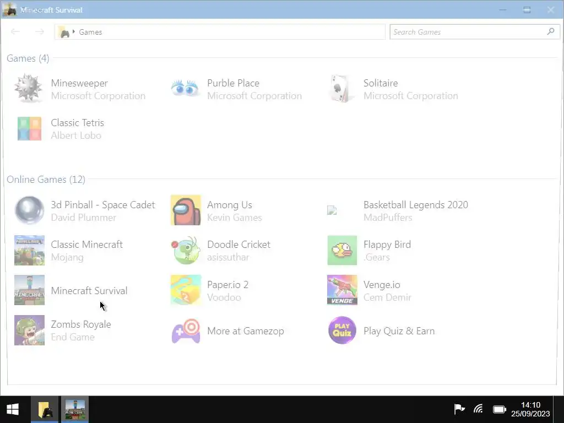Open the More at Gamezop link text
This screenshot has width=564, height=423.
point(246,330)
